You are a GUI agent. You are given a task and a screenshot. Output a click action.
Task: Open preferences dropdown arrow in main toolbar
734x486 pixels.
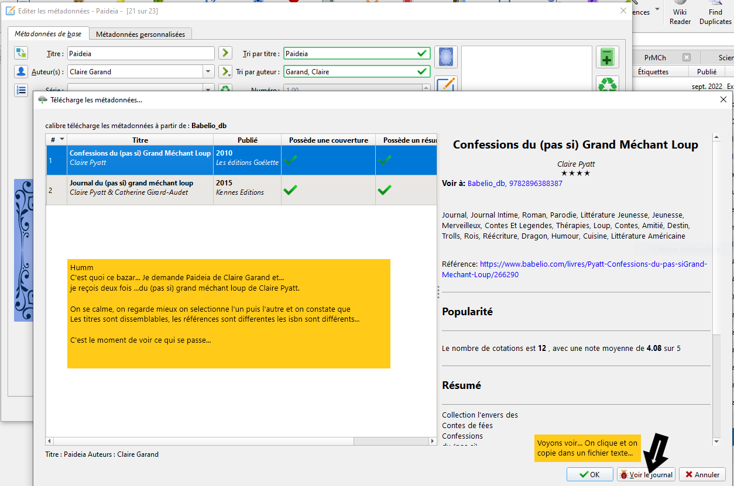tap(657, 9)
